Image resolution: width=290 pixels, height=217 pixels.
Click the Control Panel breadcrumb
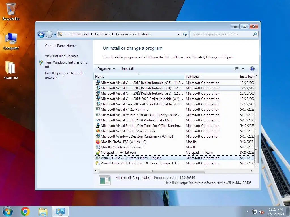[78, 34]
